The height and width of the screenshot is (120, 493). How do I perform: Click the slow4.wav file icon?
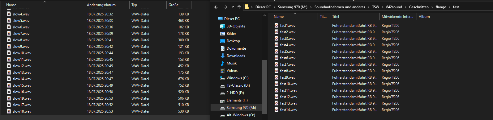click(x=9, y=14)
